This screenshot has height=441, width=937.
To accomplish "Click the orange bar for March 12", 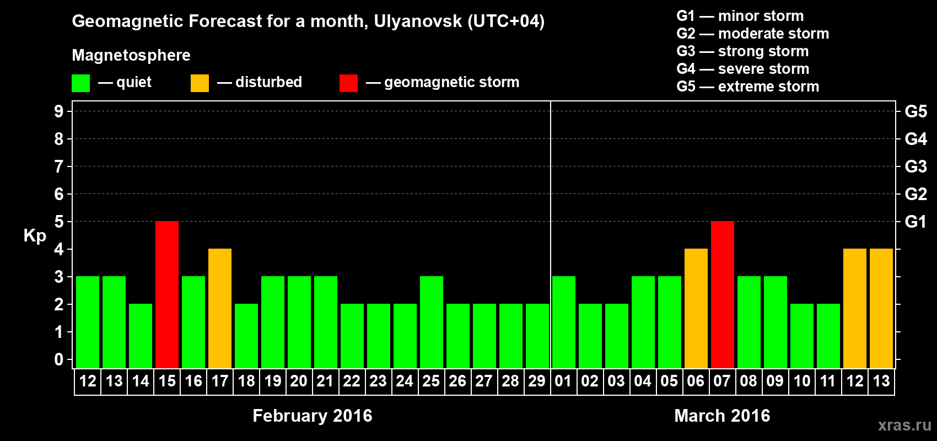I will (855, 309).
